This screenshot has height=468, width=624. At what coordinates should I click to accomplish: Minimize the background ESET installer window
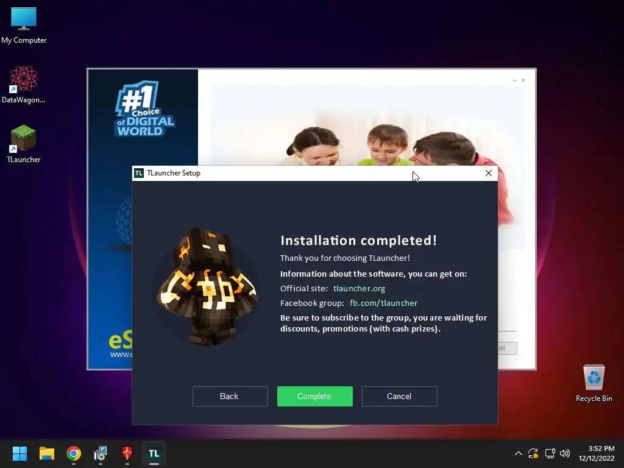[514, 80]
